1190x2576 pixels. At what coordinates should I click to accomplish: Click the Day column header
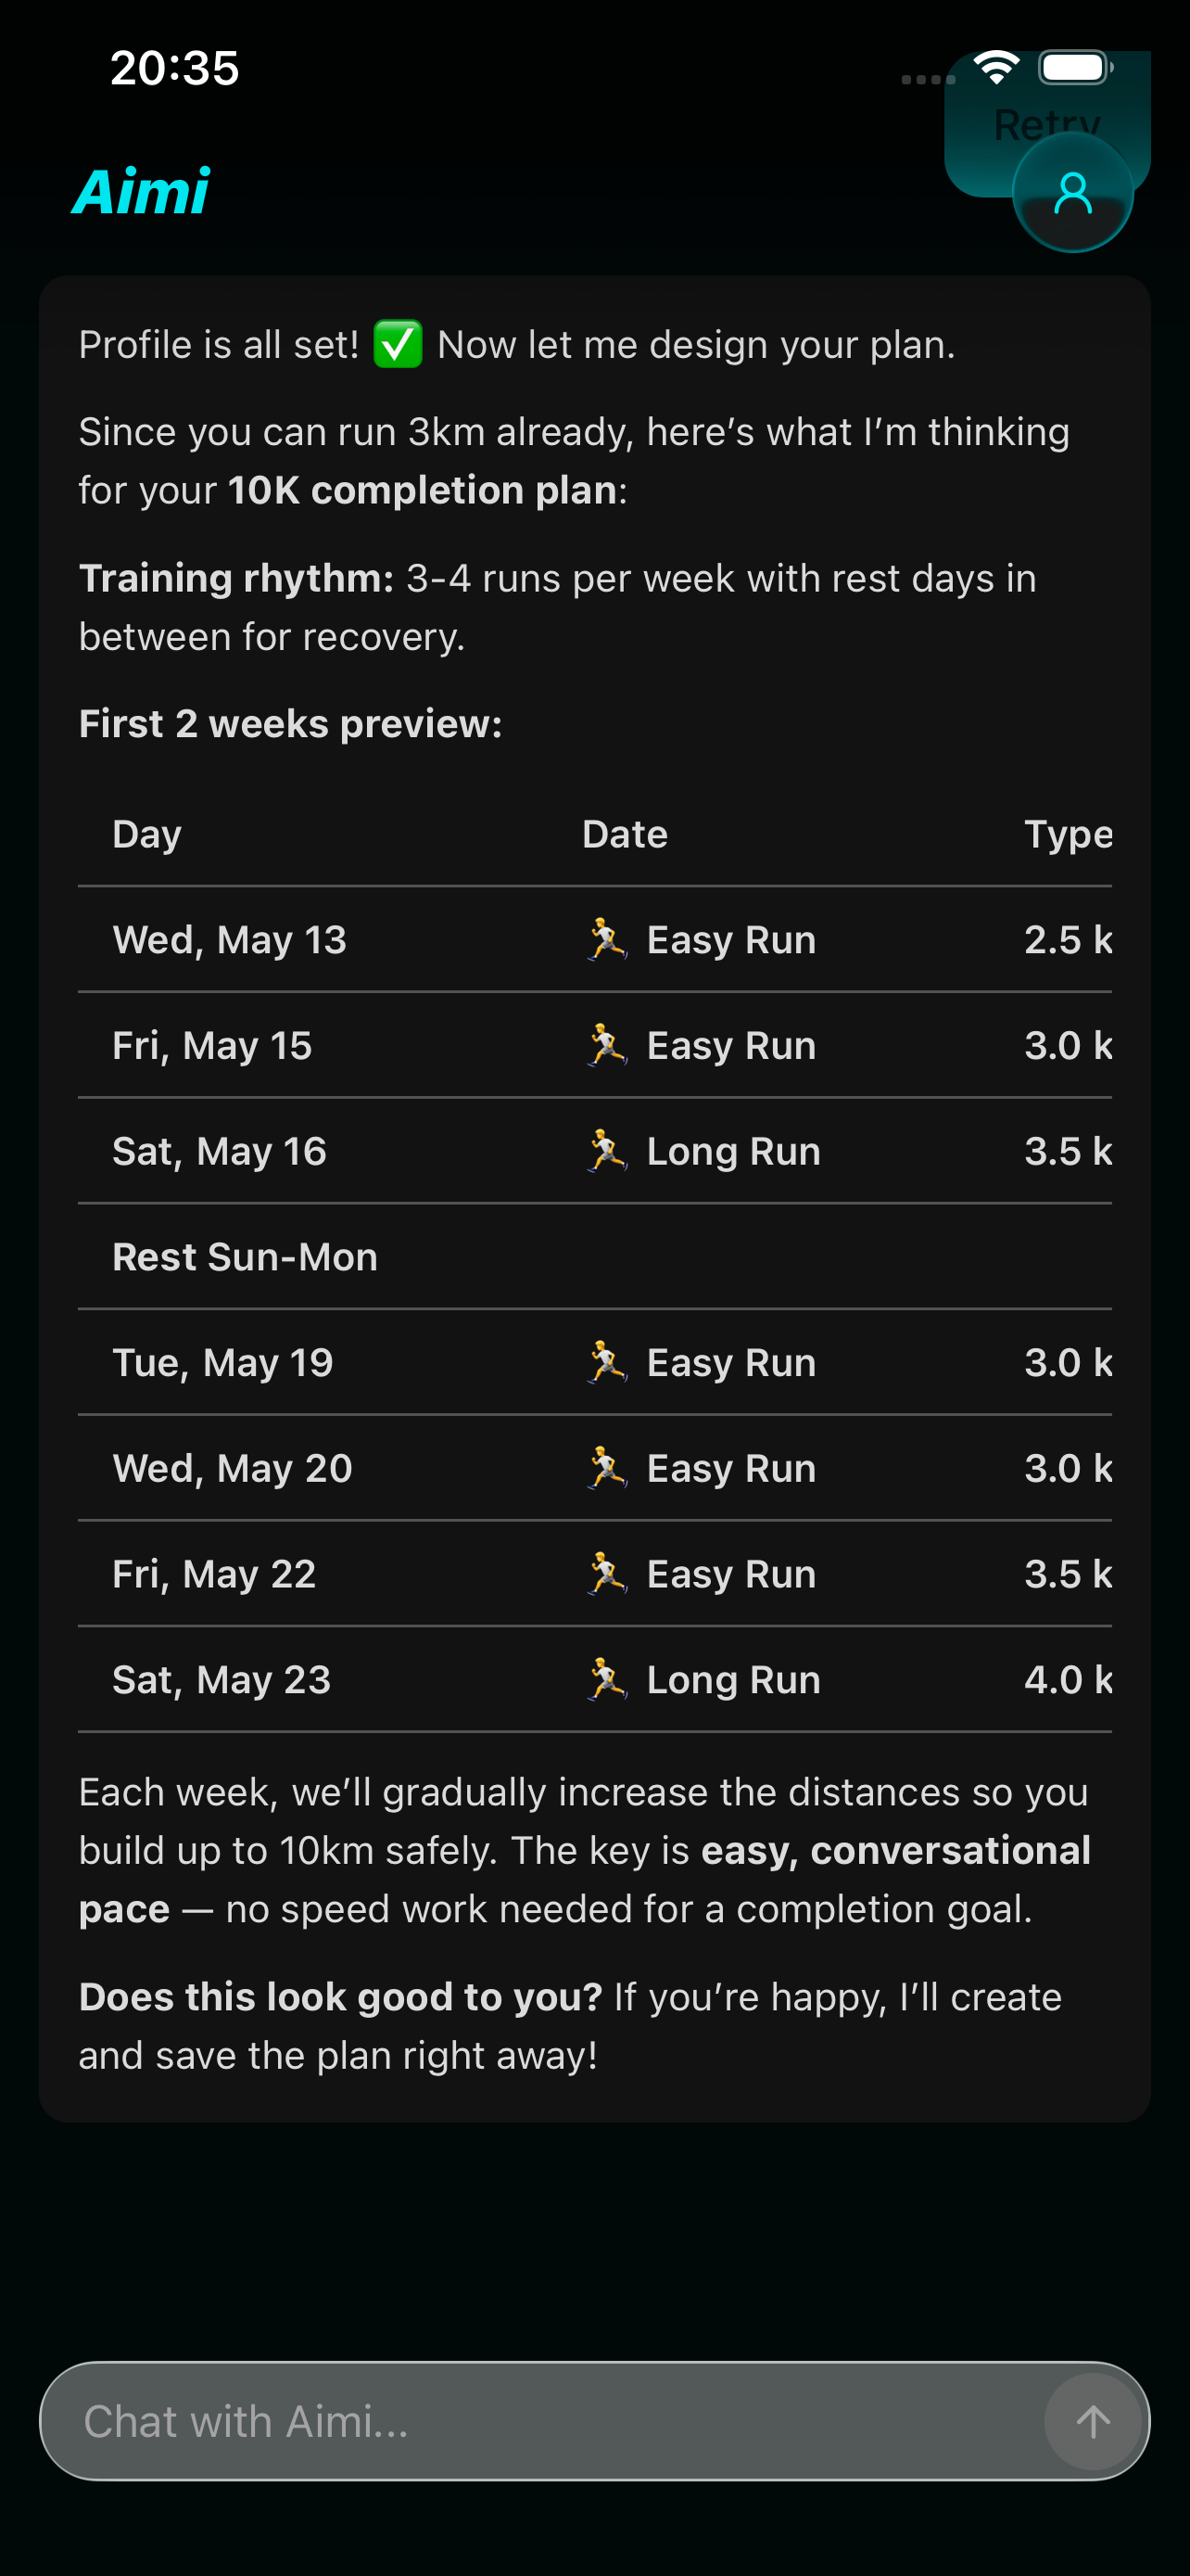point(146,834)
